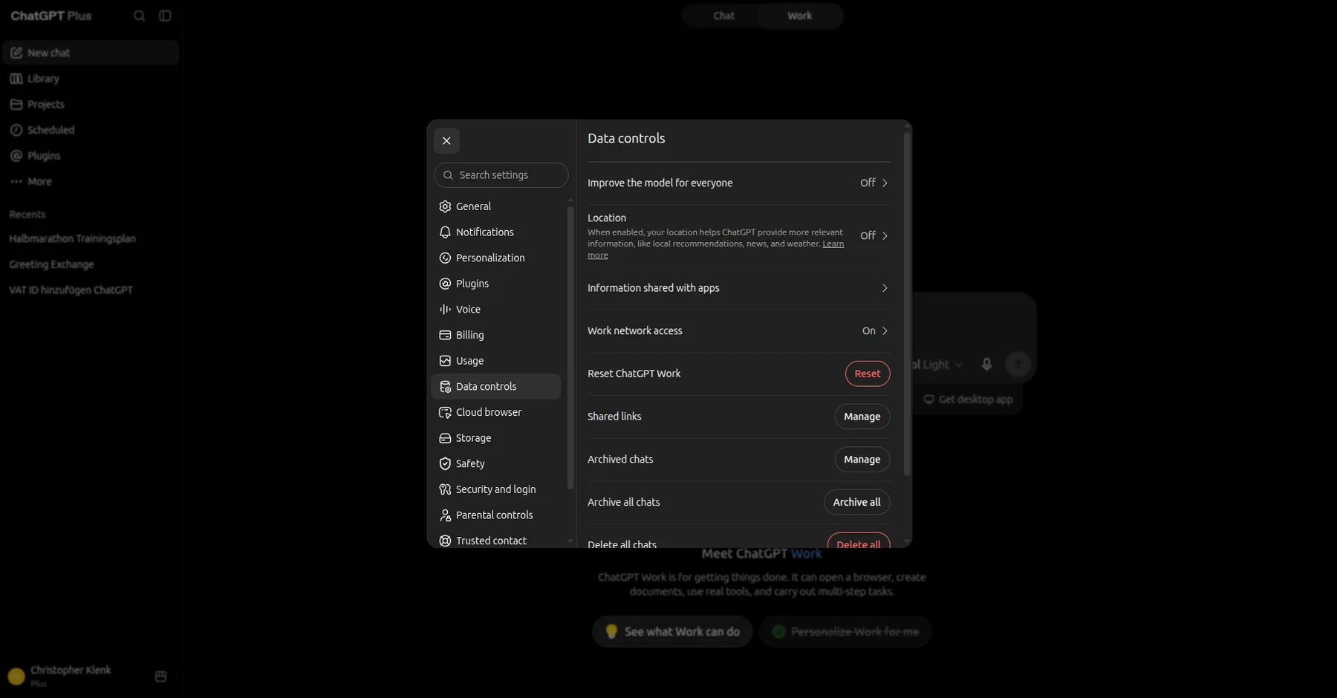Open General settings gear icon
Screen dimensions: 1337x698
[445, 206]
